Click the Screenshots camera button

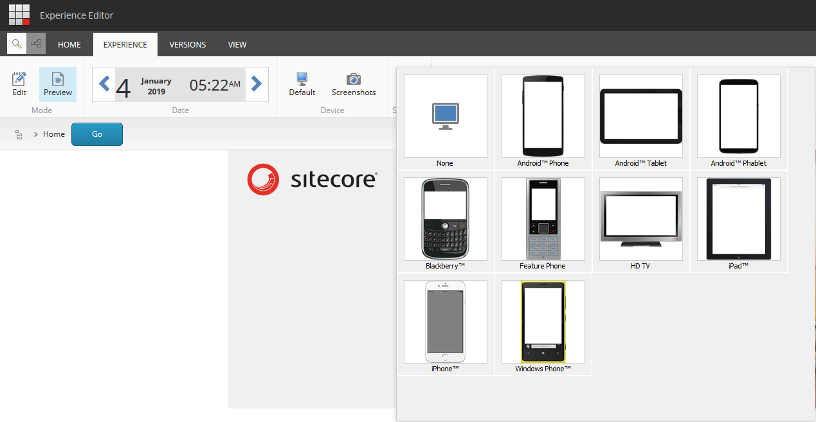354,84
